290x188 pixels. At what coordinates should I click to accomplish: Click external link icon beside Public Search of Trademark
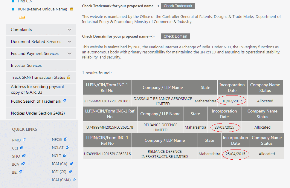pyautogui.click(x=64, y=101)
